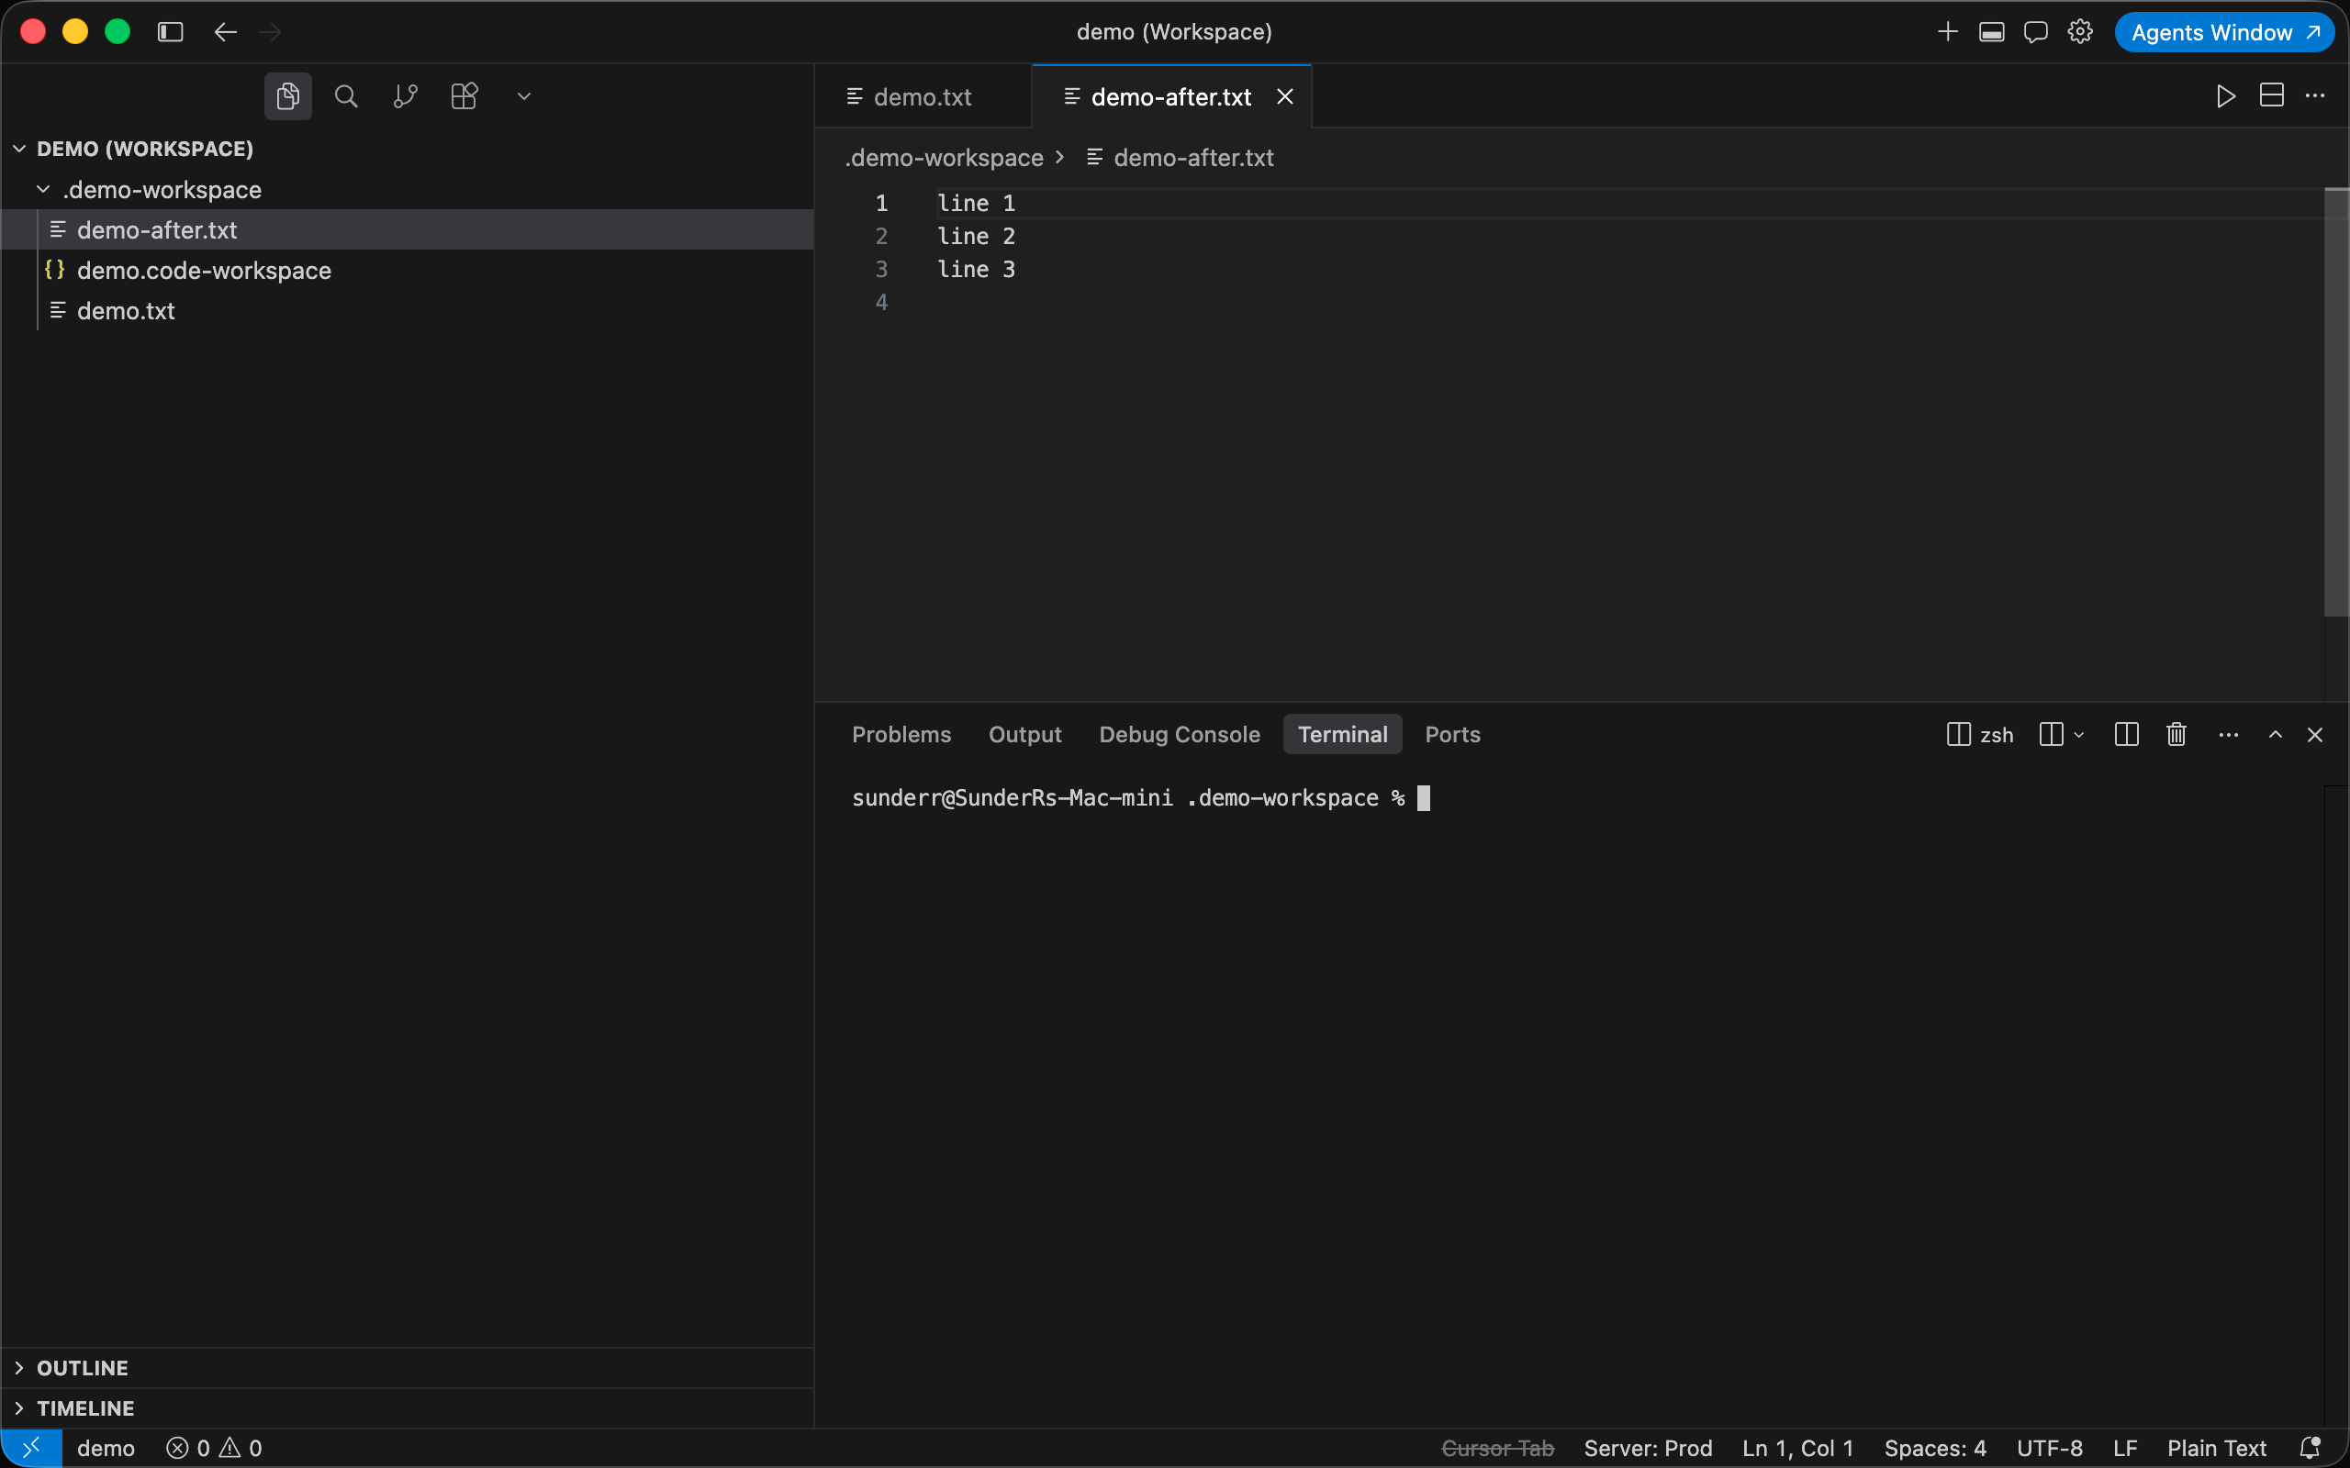
Task: Toggle the Cursor Tab status item
Action: tap(1497, 1448)
